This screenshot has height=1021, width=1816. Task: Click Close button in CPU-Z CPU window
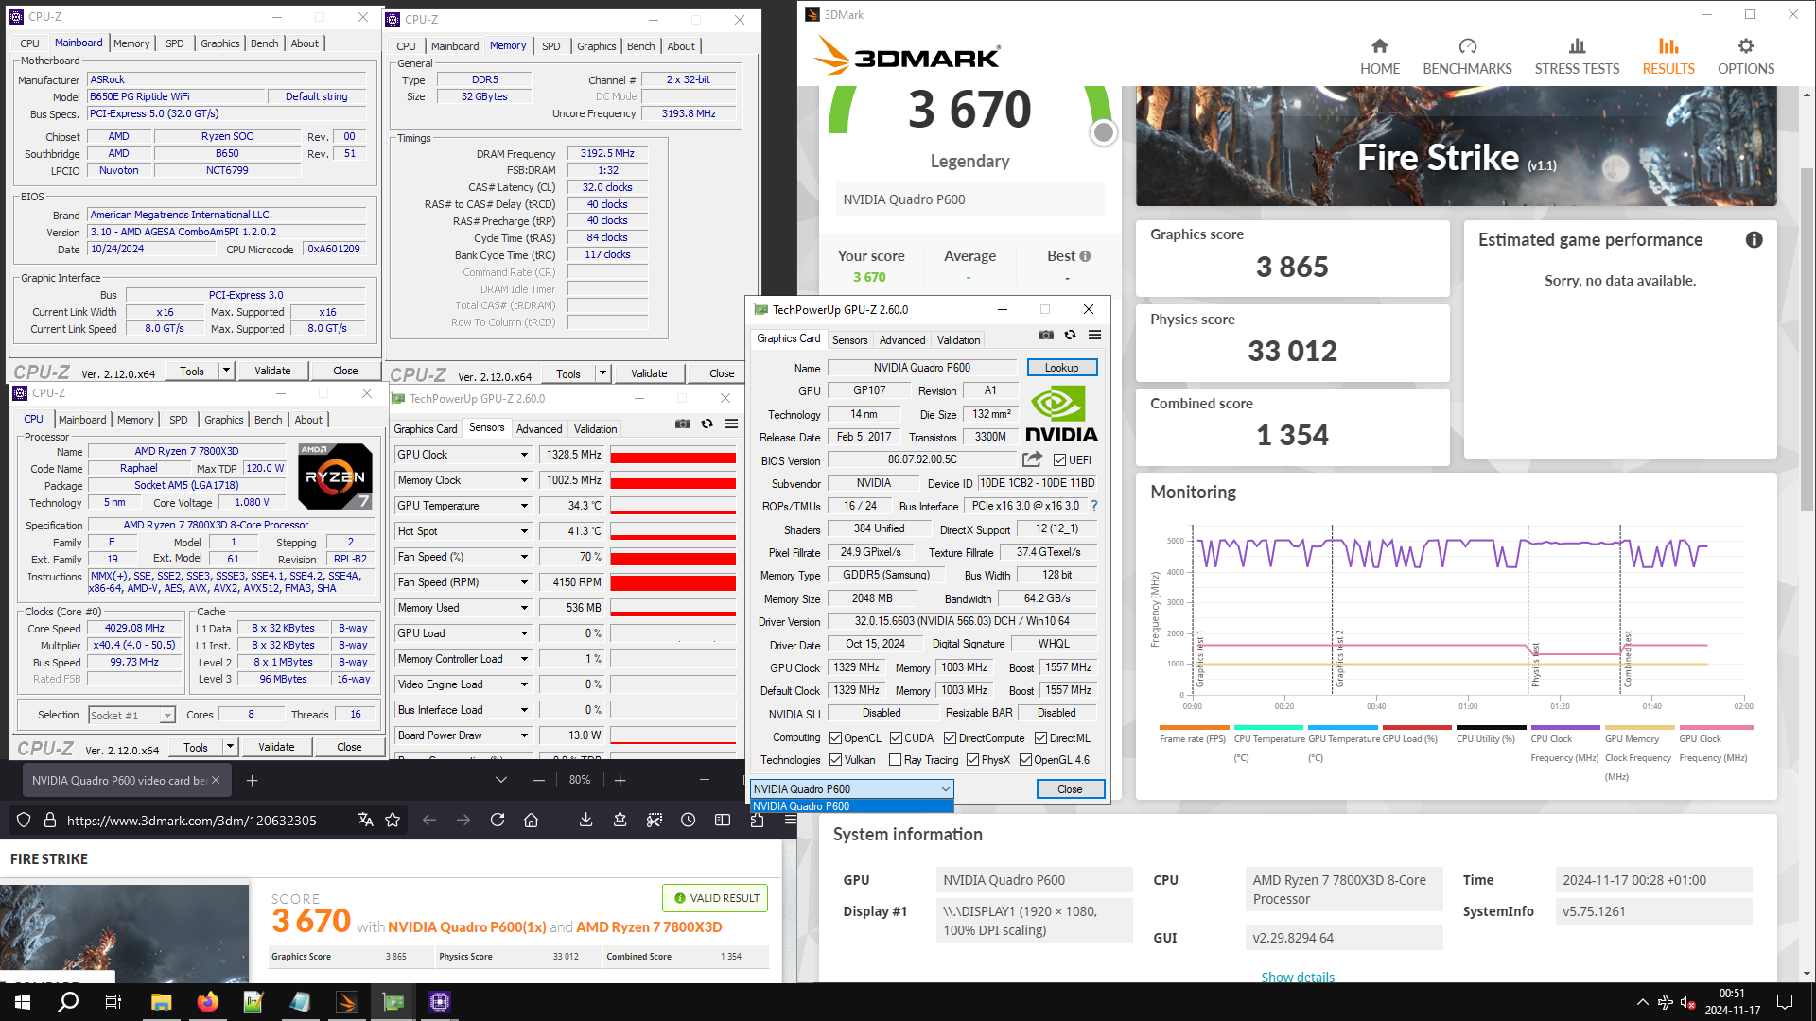[349, 747]
